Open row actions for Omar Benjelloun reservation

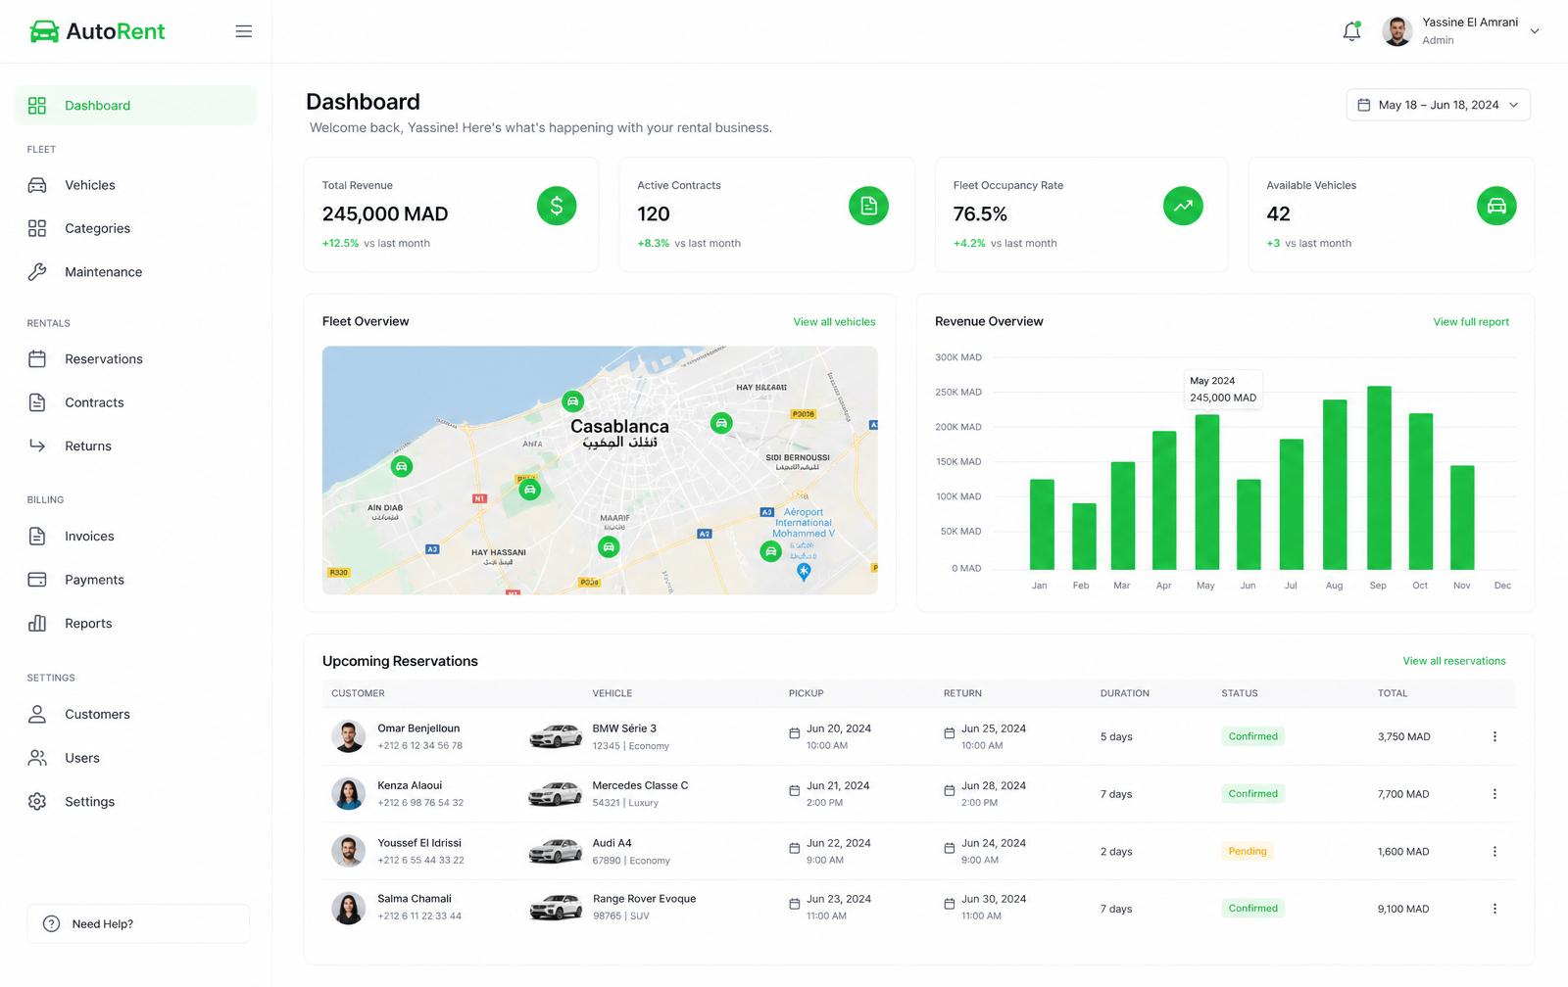(1494, 736)
